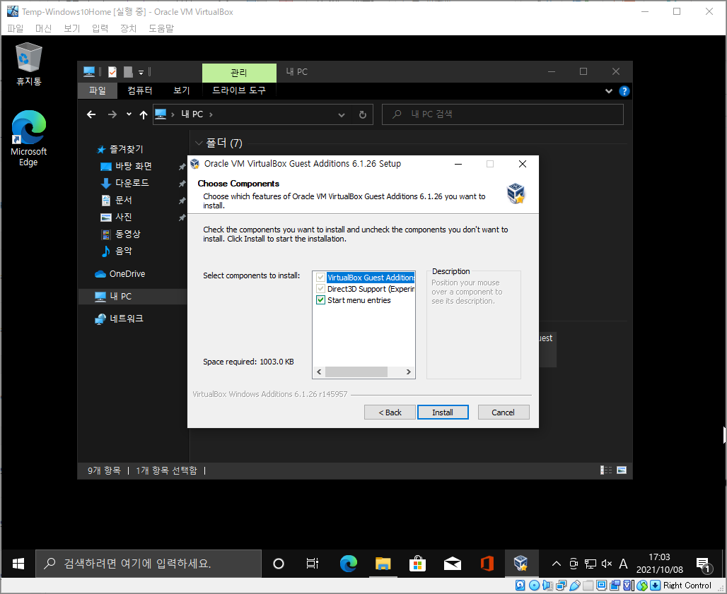Refresh the 내 PC address bar
Viewport: 727px width, 594px height.
click(363, 114)
